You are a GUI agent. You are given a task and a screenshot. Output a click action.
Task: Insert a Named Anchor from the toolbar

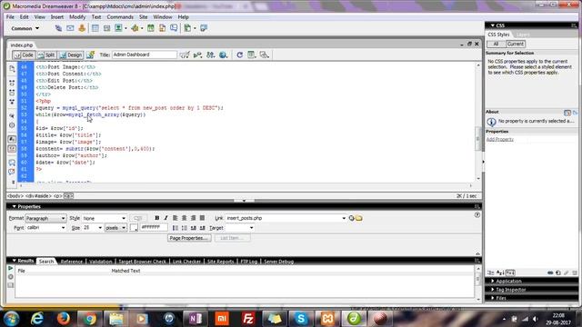pos(82,28)
